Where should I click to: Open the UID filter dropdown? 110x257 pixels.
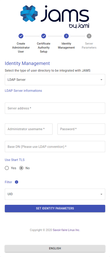tap(55, 194)
